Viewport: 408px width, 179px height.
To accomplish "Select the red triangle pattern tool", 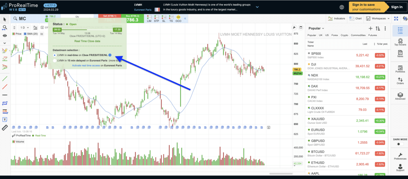I will (5, 67).
